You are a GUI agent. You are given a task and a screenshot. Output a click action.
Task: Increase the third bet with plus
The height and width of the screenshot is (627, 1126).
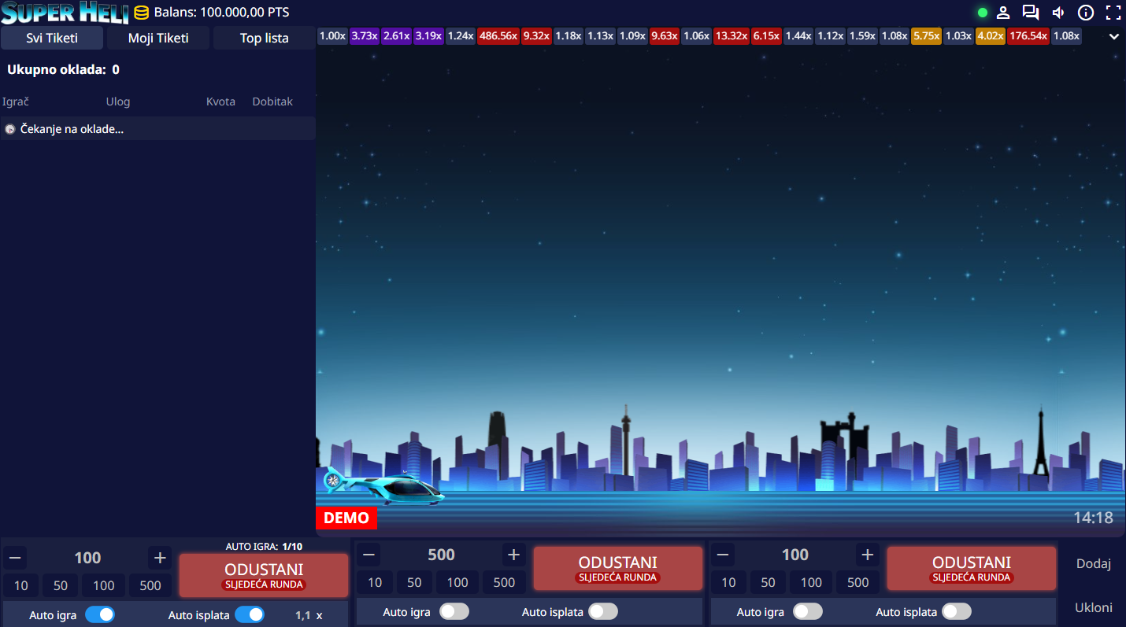[867, 555]
